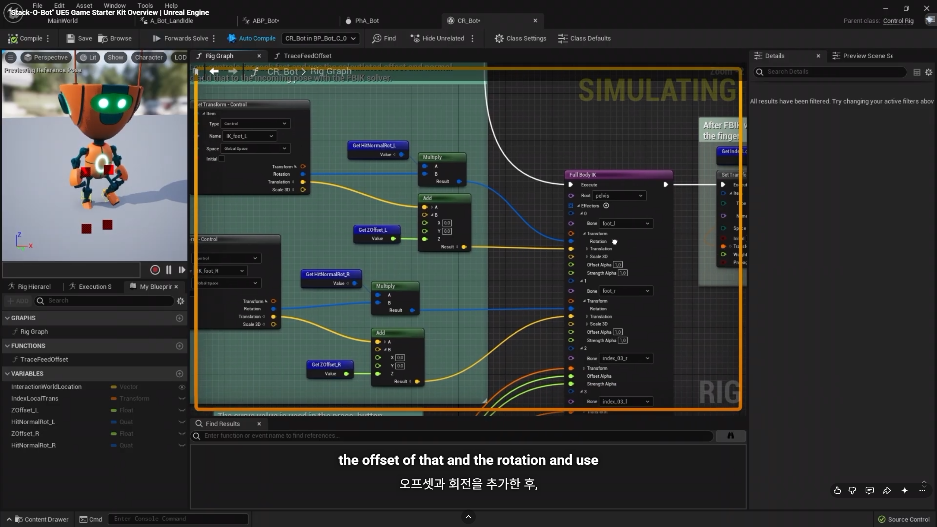Collapse the GRAPHS section

tap(7, 318)
